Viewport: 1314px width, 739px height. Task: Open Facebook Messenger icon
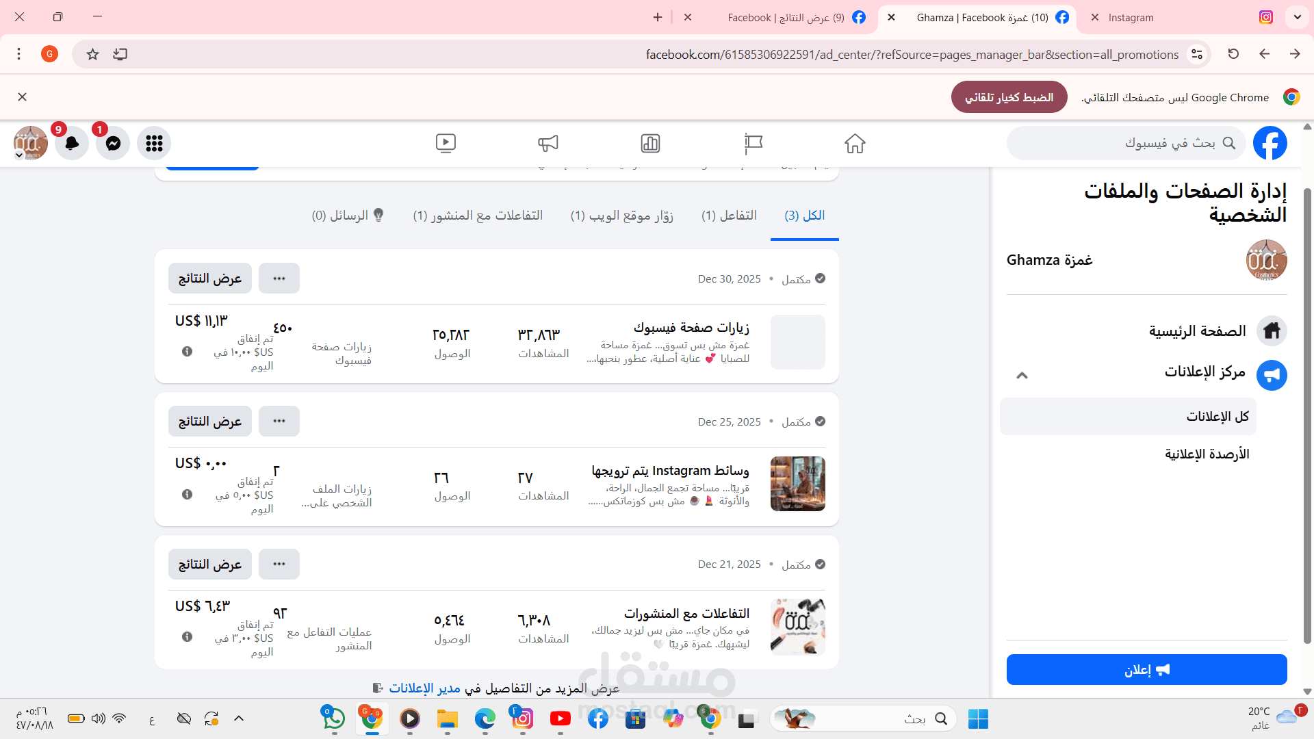click(113, 143)
